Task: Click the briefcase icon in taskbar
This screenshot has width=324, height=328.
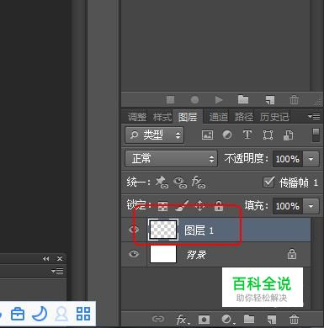Action: pos(18,314)
